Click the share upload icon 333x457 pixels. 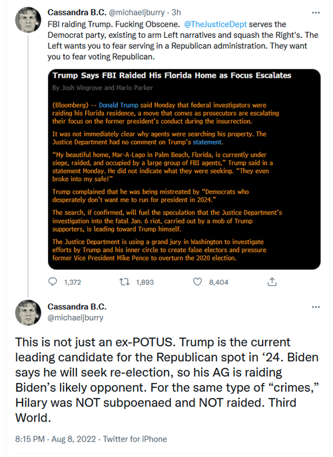coord(272,281)
